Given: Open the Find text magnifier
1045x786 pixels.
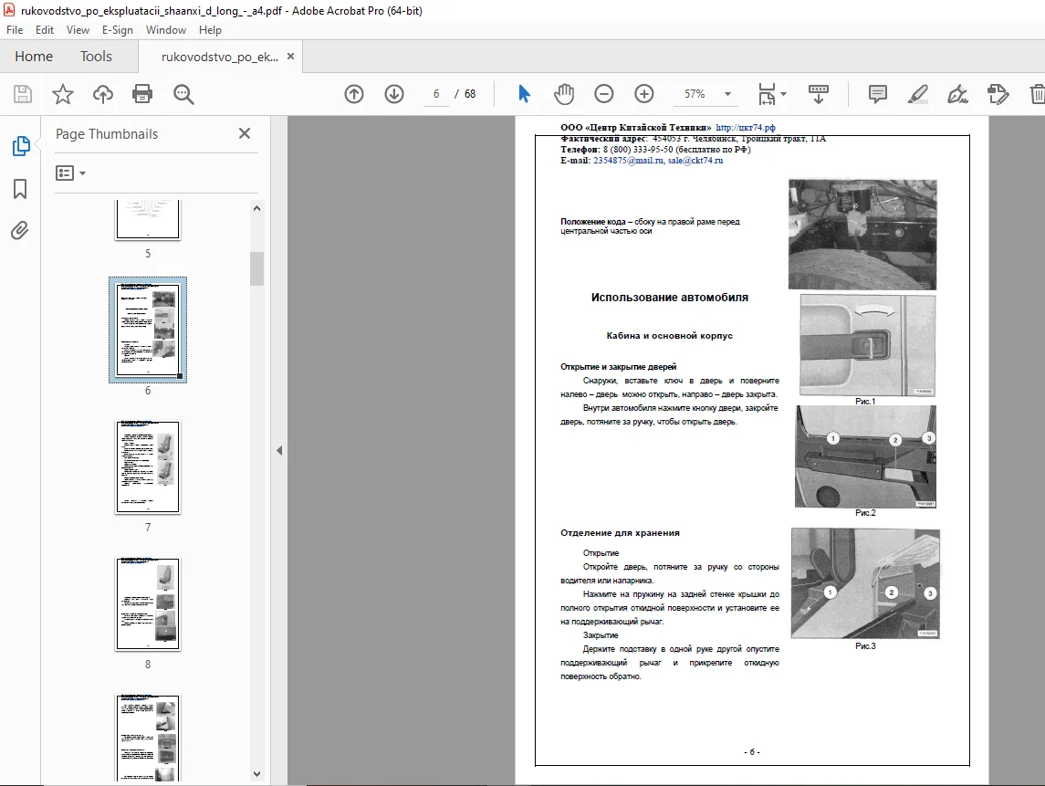Looking at the screenshot, I should [x=183, y=94].
